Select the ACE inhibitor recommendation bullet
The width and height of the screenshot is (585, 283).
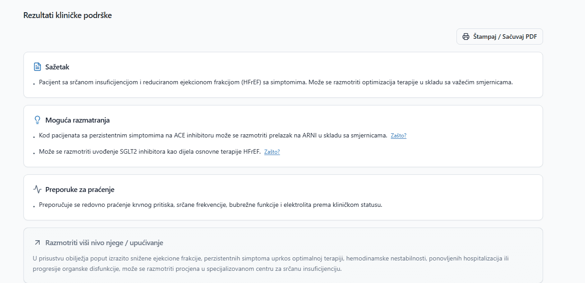point(203,135)
